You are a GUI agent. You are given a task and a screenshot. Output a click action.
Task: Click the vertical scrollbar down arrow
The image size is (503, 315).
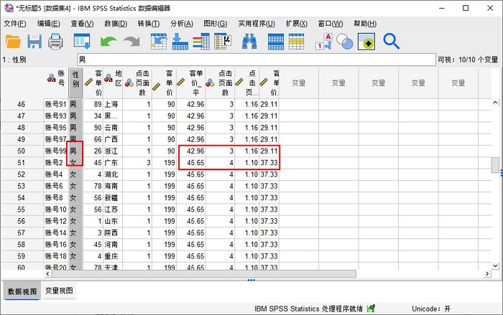pyautogui.click(x=496, y=264)
